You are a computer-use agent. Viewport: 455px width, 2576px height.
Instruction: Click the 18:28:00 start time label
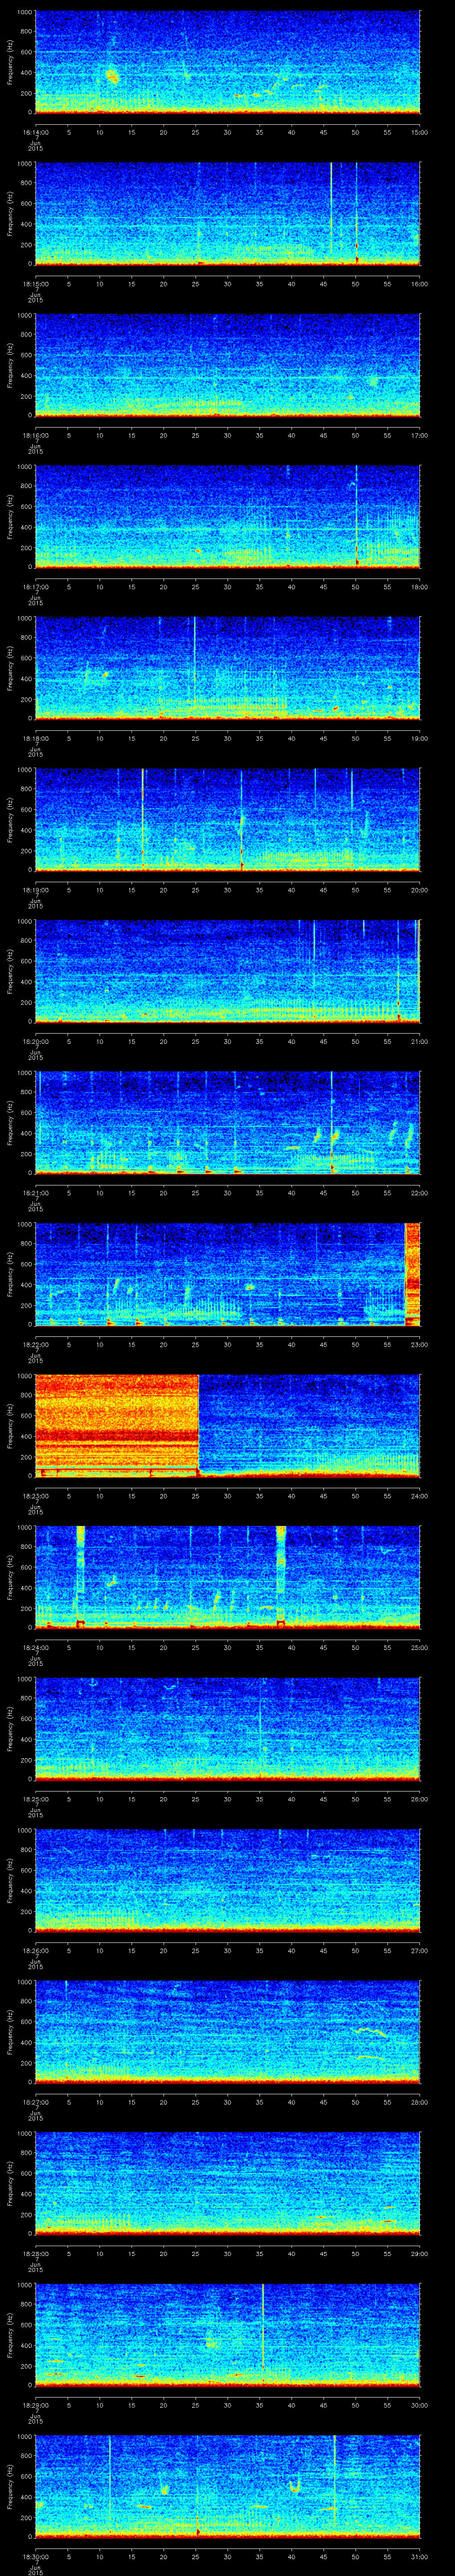35,2253
